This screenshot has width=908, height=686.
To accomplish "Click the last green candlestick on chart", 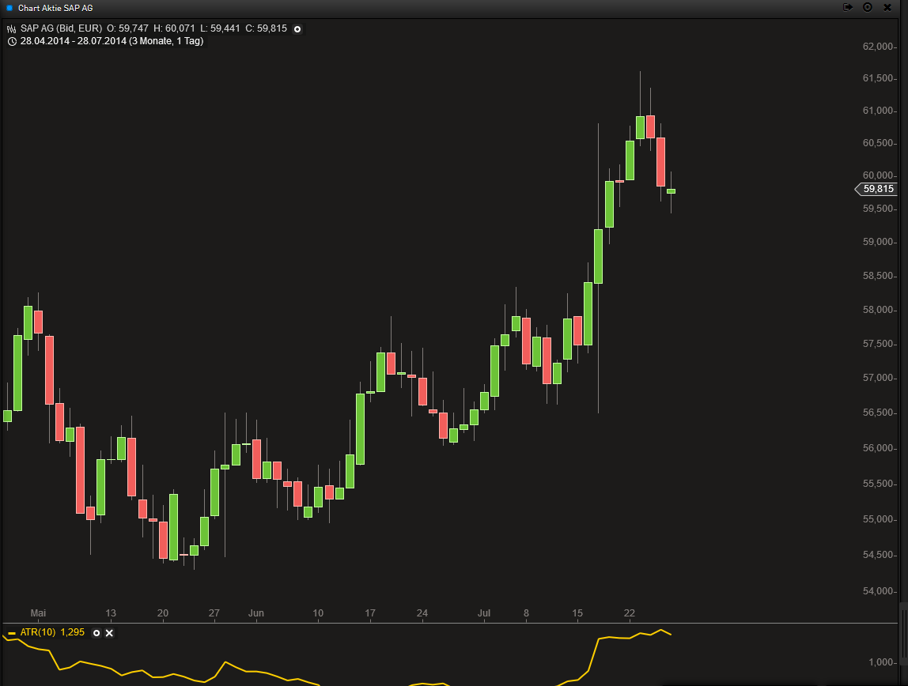I will [x=671, y=191].
